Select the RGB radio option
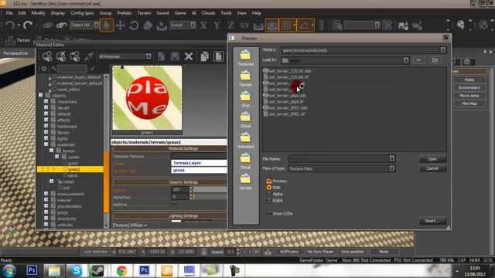 pyautogui.click(x=269, y=187)
